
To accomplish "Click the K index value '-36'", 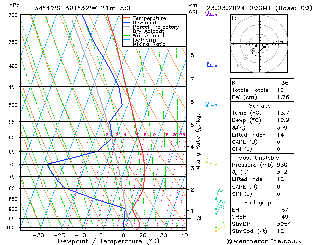I will [x=283, y=83].
